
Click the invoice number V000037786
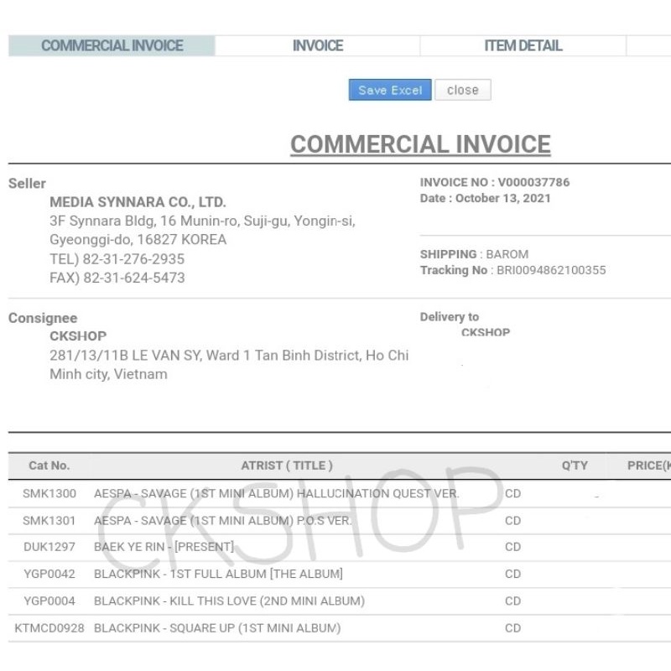(533, 182)
